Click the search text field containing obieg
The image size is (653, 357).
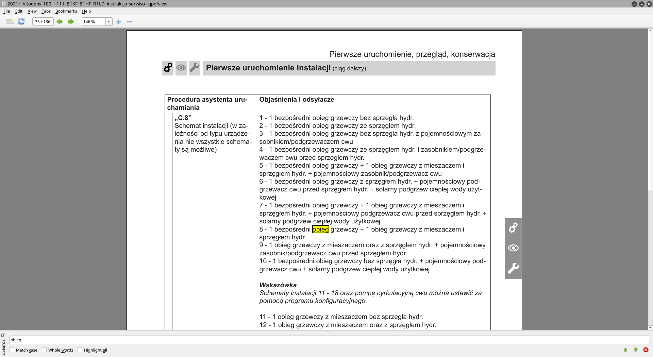[x=330, y=340]
